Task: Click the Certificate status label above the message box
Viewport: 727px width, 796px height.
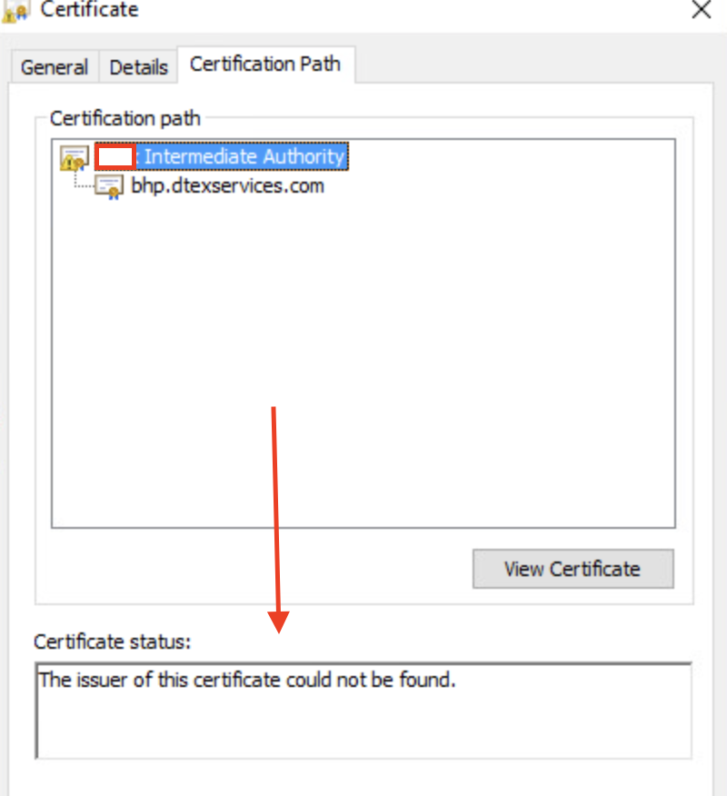Action: point(112,642)
